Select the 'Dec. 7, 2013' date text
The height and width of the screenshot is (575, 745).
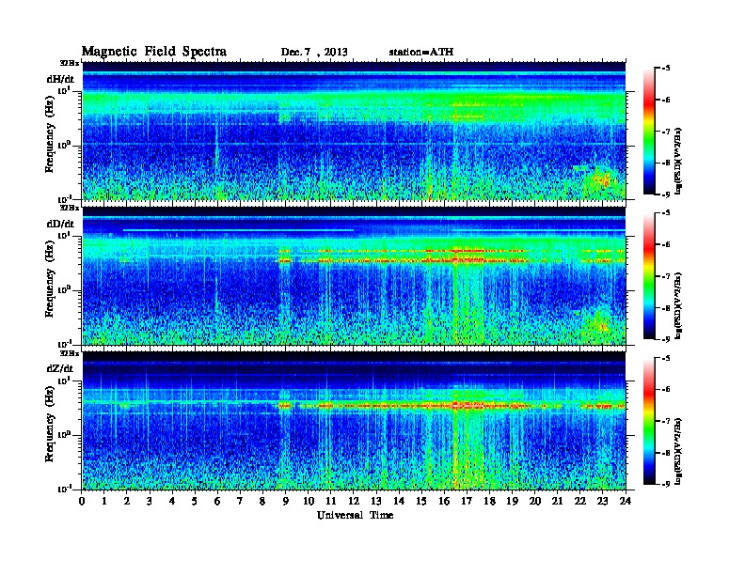[314, 53]
